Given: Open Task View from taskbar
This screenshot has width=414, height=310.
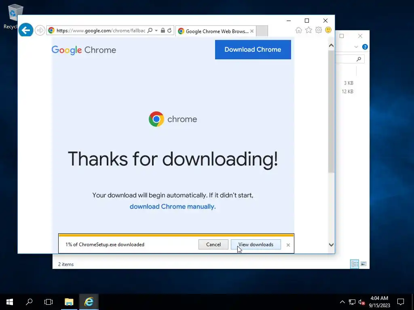Looking at the screenshot, I should pos(49,302).
